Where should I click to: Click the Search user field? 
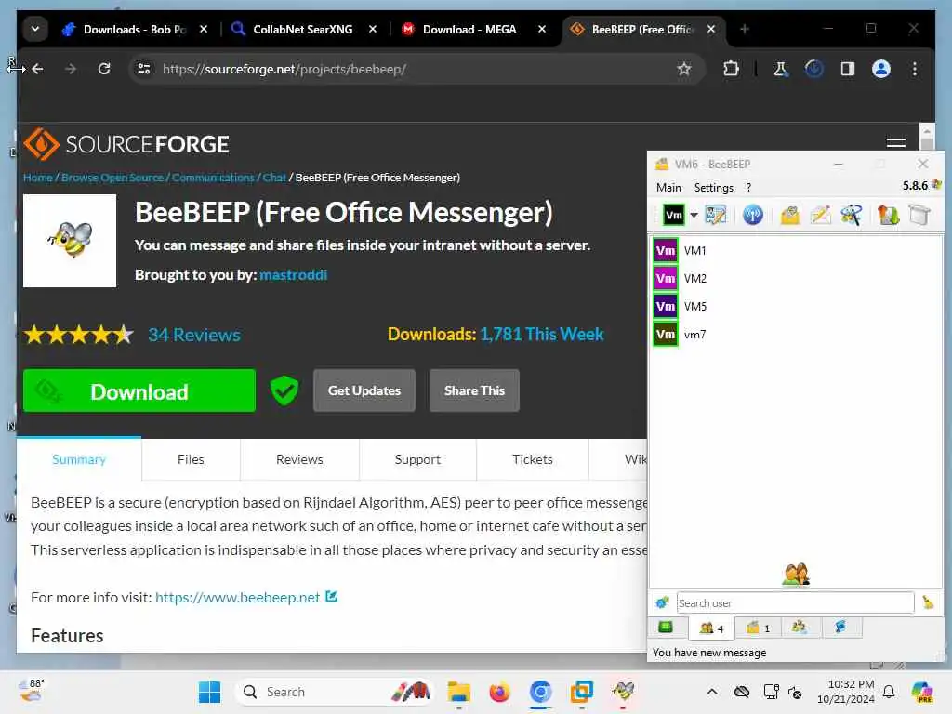tap(795, 602)
